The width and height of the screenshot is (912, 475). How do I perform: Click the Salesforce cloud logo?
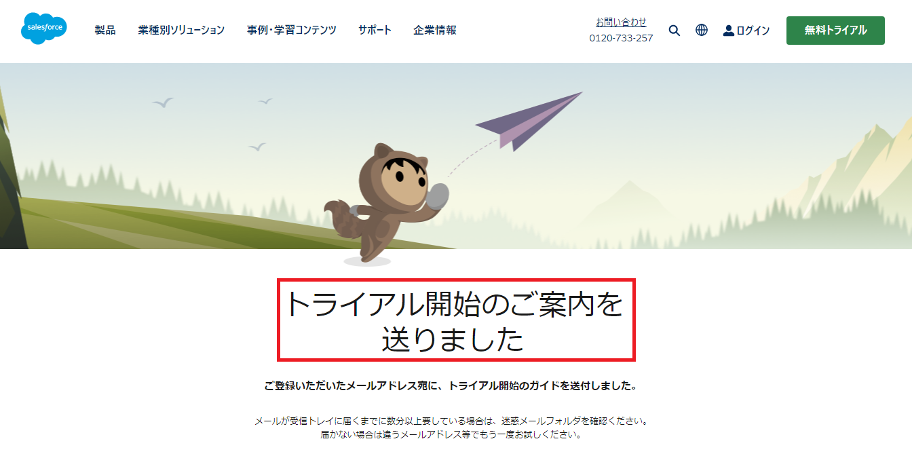click(x=44, y=28)
